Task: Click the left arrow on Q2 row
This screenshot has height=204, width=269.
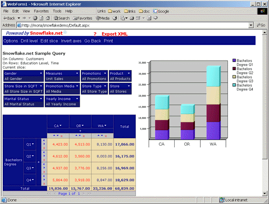Action: (x=44, y=152)
